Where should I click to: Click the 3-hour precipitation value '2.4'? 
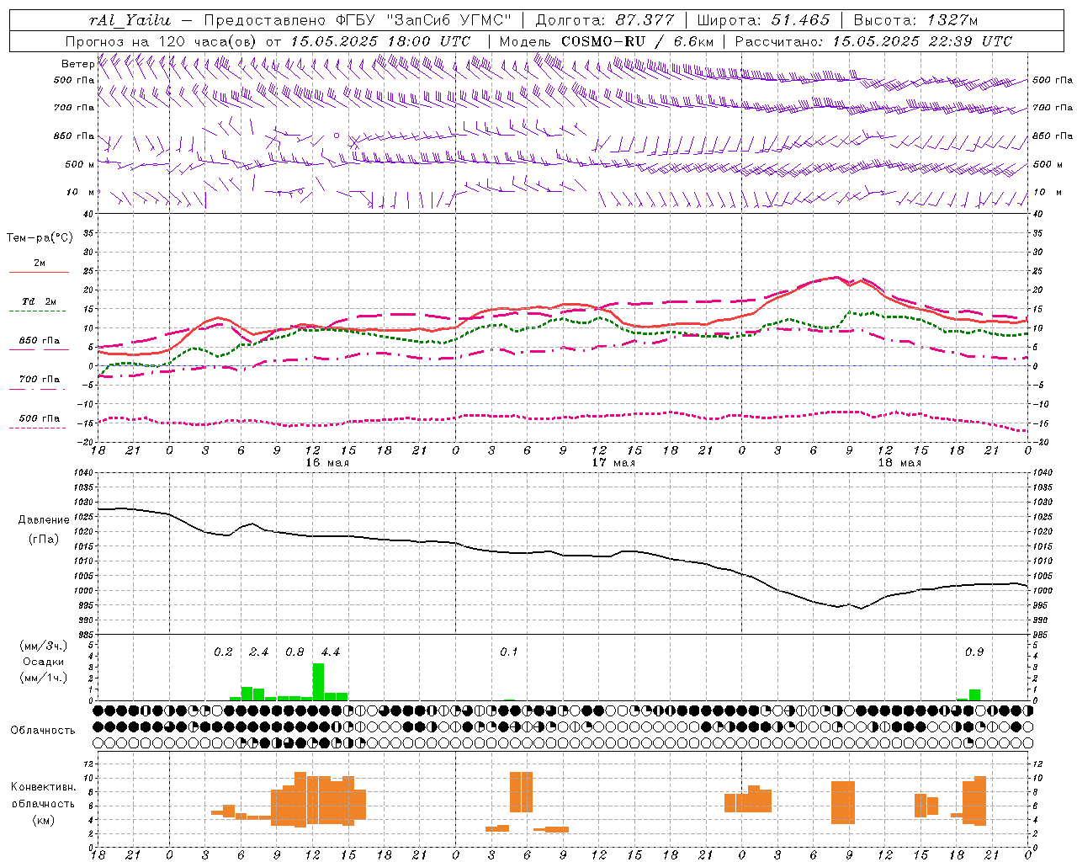click(x=259, y=652)
